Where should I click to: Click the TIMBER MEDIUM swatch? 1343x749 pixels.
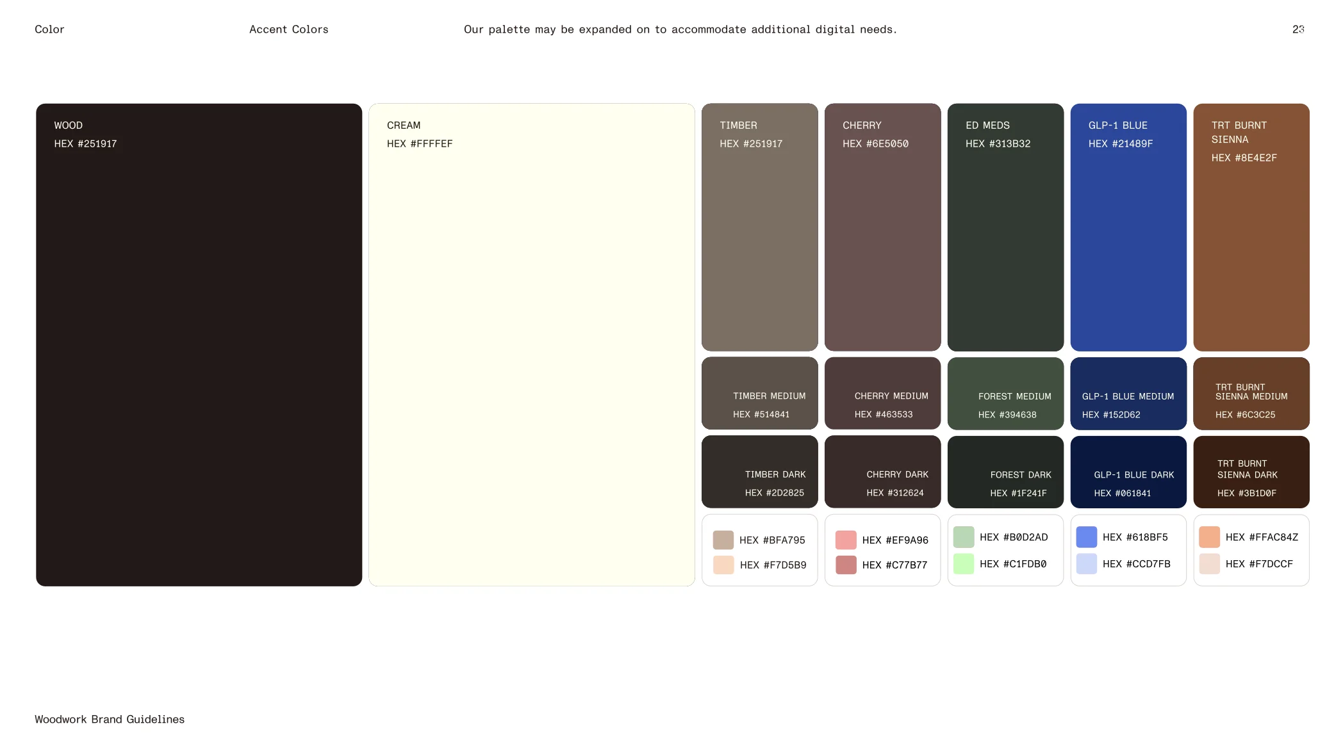point(759,394)
